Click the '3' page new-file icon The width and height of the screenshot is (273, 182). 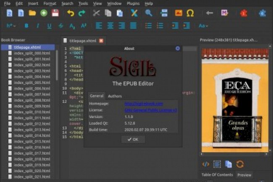pos(21,13)
